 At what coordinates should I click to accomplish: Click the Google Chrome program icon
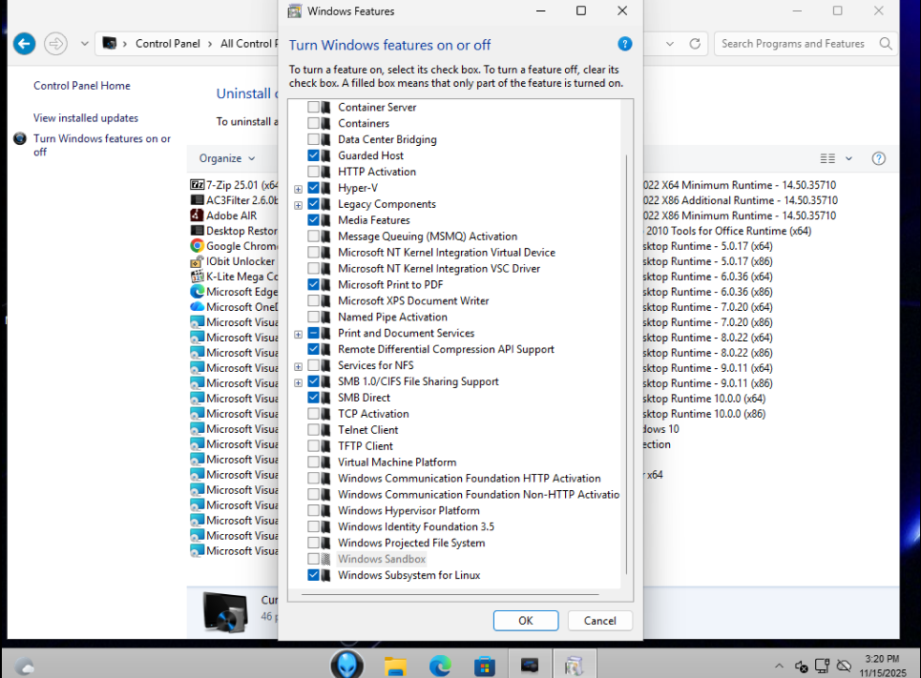click(198, 246)
